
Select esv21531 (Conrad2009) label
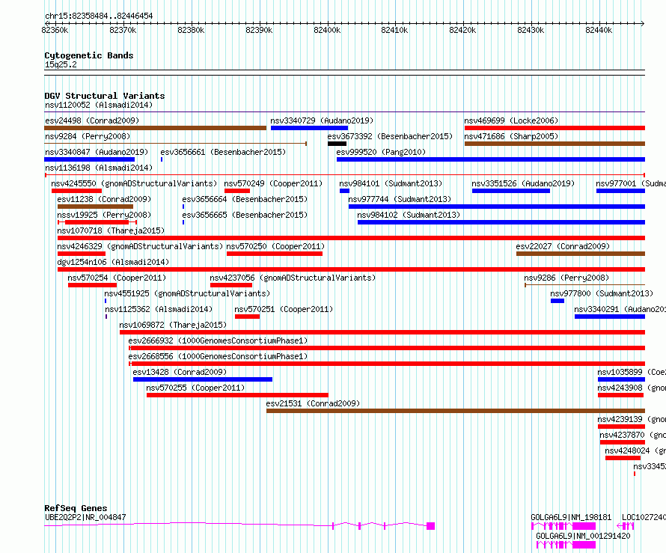coord(313,403)
